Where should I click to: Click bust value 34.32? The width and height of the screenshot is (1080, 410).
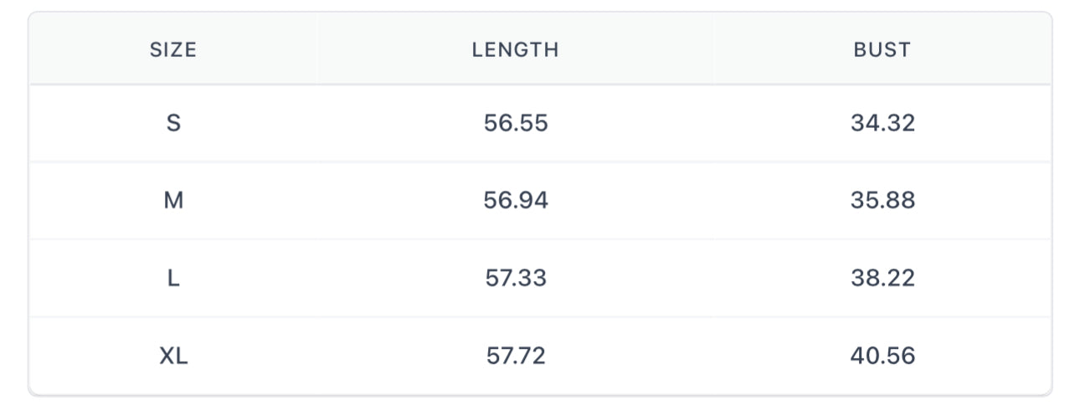coord(882,124)
